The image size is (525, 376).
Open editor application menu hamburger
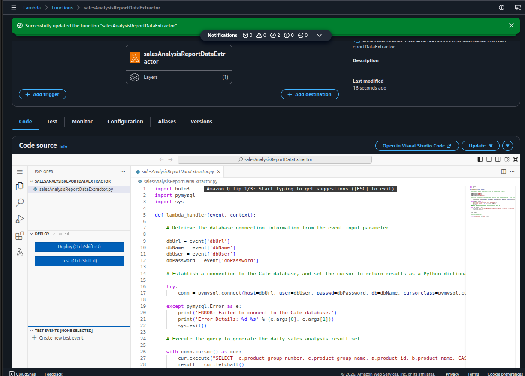[20, 172]
